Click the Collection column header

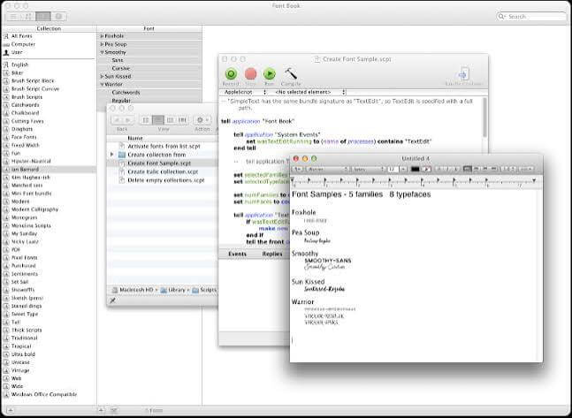[x=49, y=28]
